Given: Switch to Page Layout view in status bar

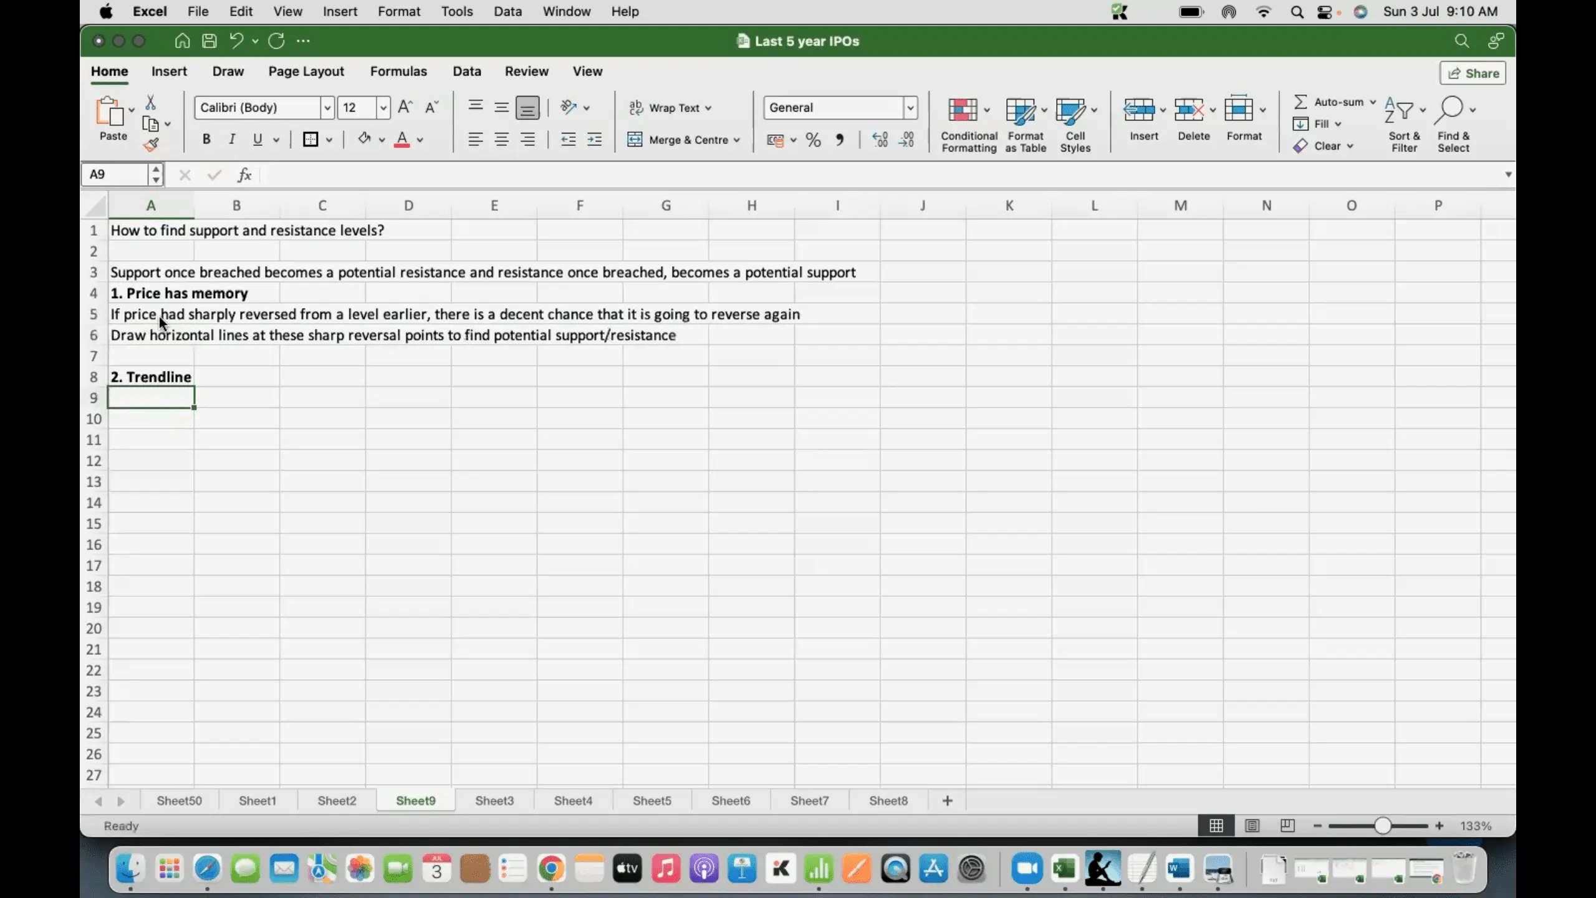Looking at the screenshot, I should click(x=1252, y=826).
